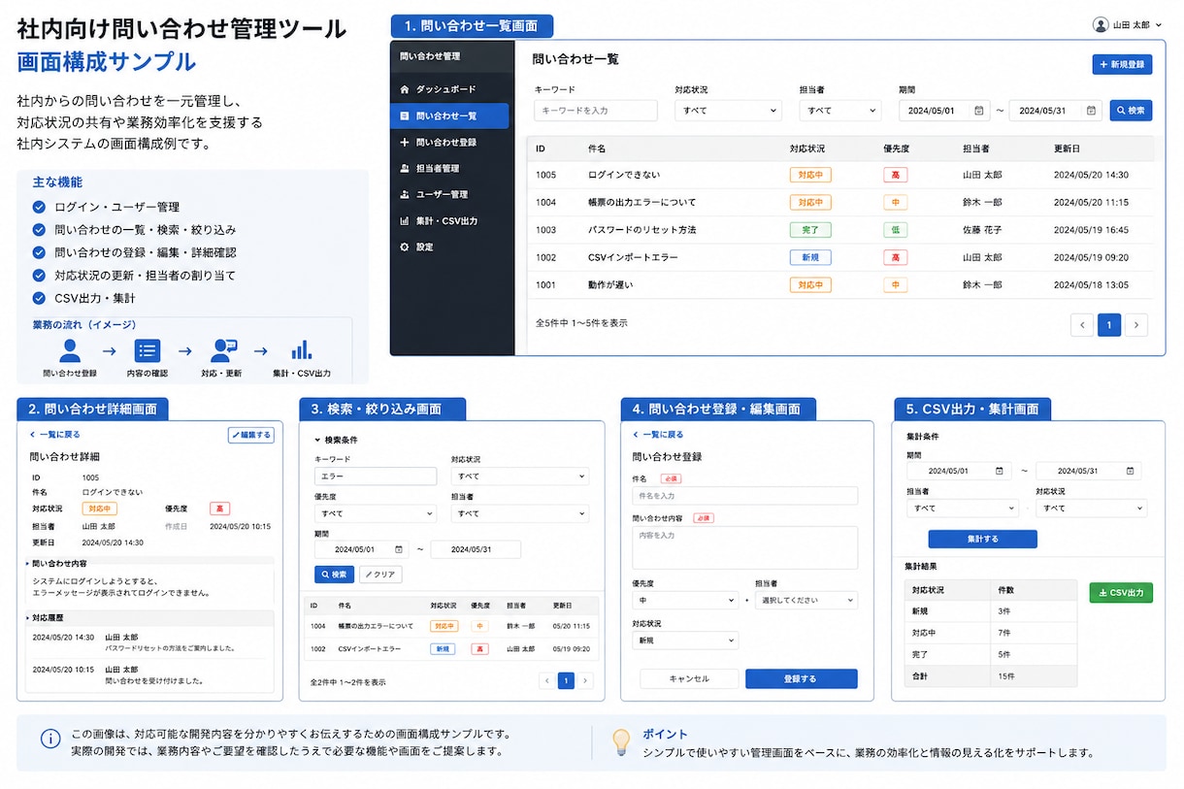Go to next page in main list pagination
Image resolution: width=1184 pixels, height=789 pixels.
point(1136,325)
